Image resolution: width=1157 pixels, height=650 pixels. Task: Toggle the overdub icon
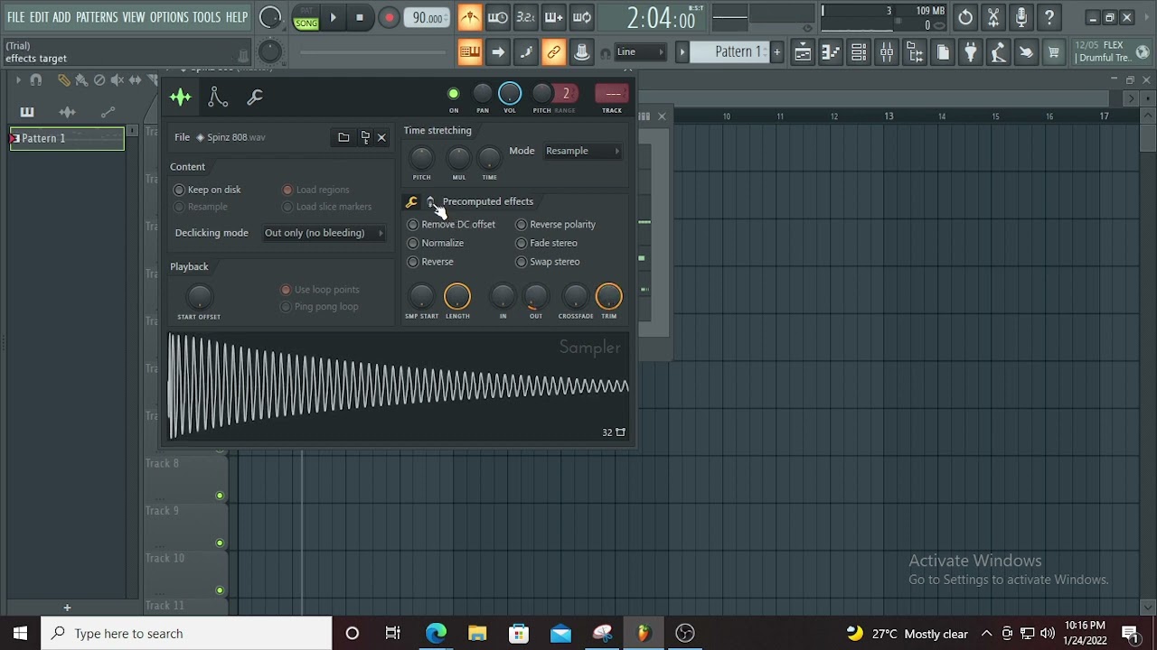click(x=553, y=17)
